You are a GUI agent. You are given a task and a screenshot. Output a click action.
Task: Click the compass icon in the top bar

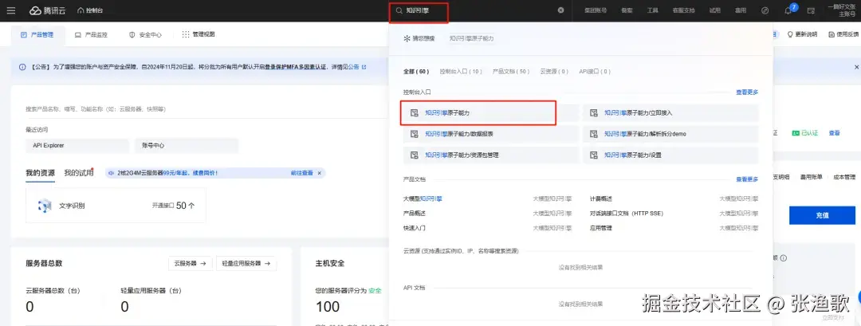click(x=765, y=10)
